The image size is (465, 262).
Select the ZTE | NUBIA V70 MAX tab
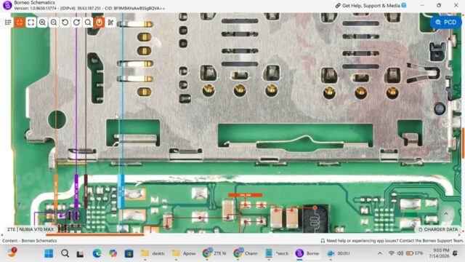(x=31, y=229)
